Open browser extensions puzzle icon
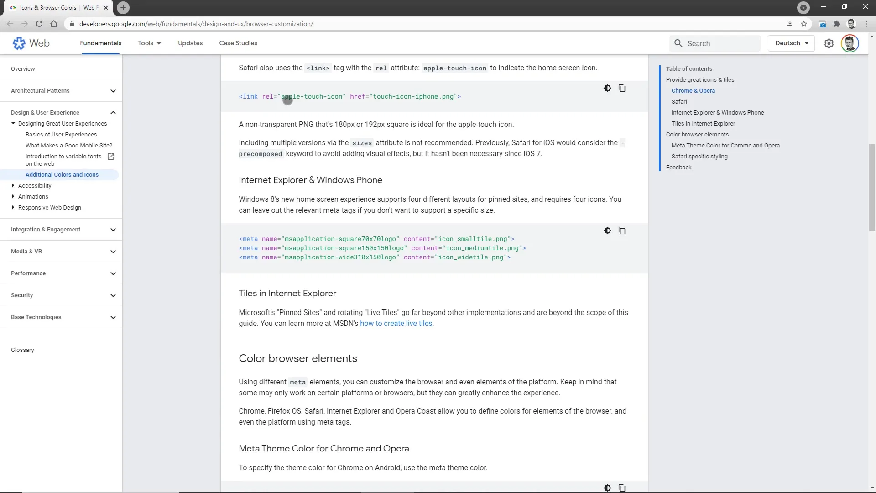The width and height of the screenshot is (876, 493). click(x=836, y=24)
